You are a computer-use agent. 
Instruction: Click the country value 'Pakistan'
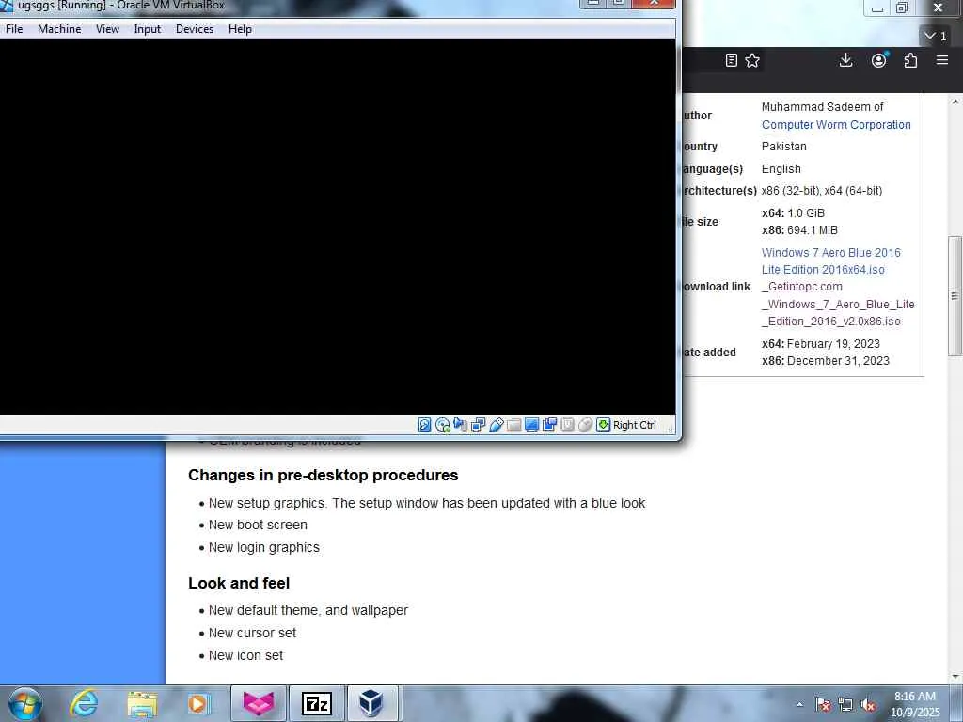click(783, 146)
